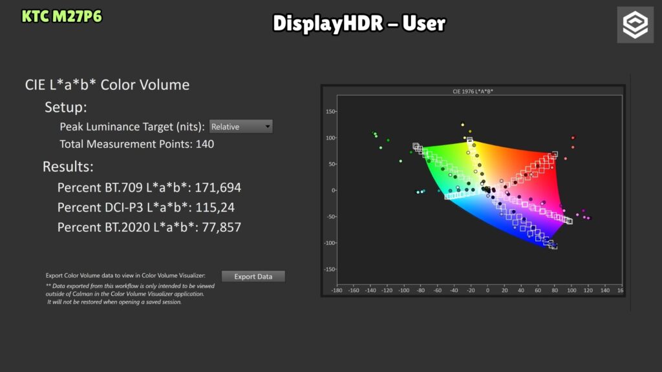Click the CIE 1976 L*A*B* chart
Screen dimensions: 662x372
click(473, 191)
